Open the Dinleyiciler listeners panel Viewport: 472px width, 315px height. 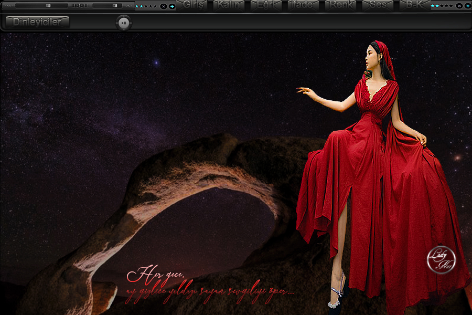pyautogui.click(x=37, y=22)
